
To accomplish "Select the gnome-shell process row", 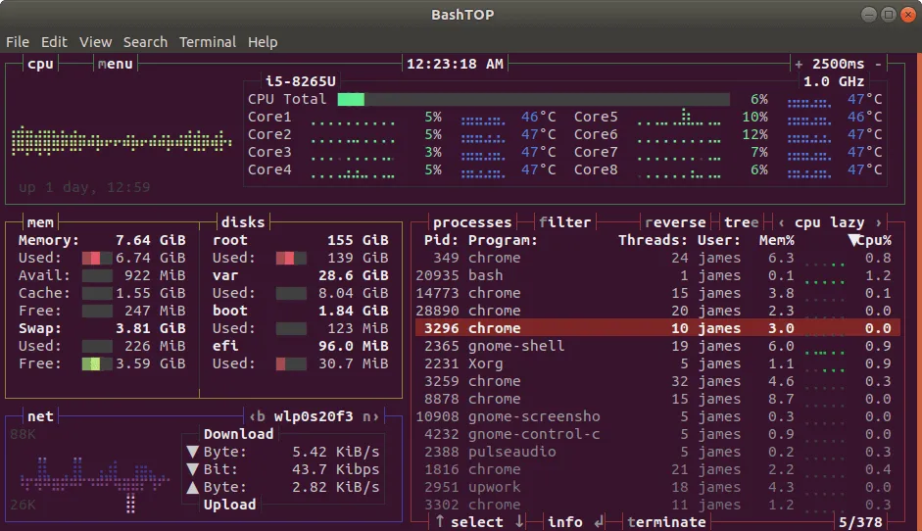I will click(657, 346).
